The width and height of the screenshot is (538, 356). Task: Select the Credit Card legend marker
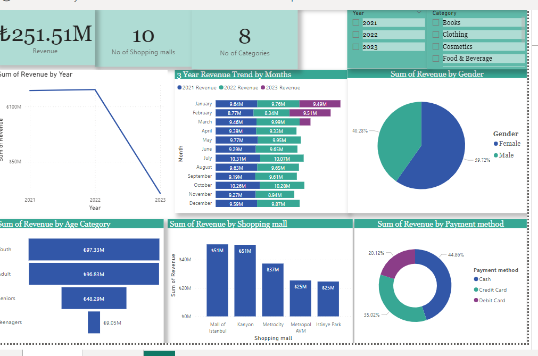point(476,290)
